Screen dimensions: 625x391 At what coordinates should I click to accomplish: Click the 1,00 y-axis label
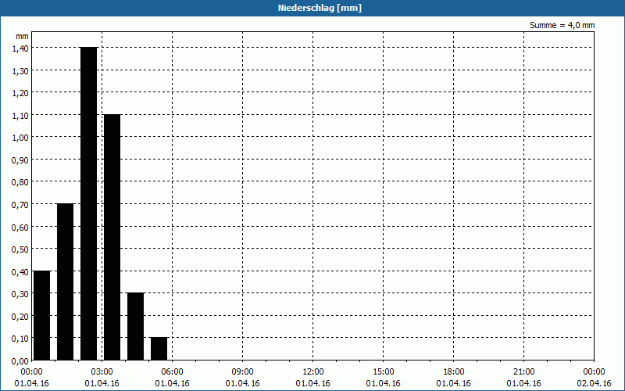(x=20, y=138)
